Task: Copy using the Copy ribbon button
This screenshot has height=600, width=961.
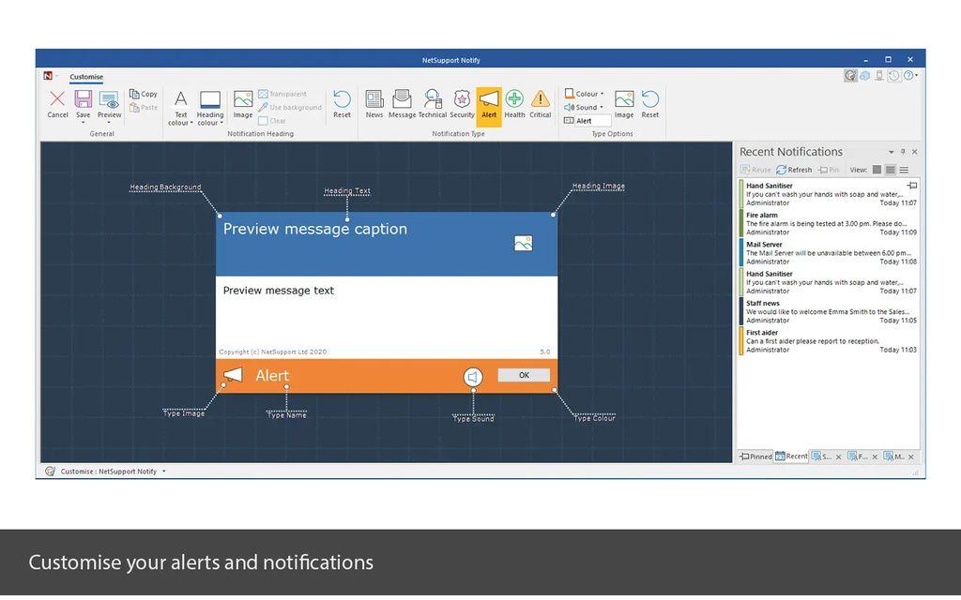Action: click(x=144, y=94)
